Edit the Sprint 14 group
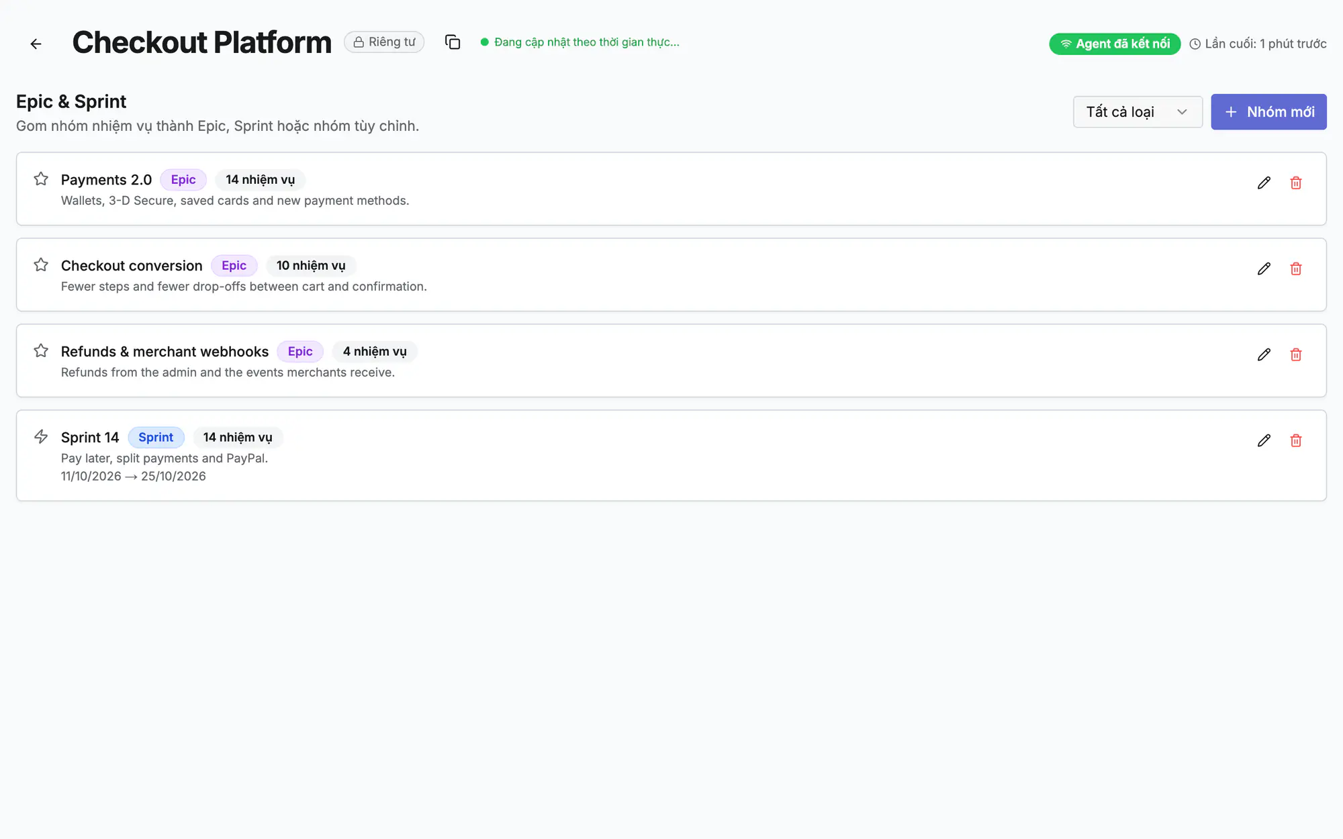 [x=1264, y=440]
